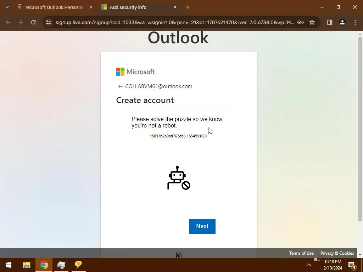Click the address bar URL
This screenshot has height=272, width=363.
tap(174, 22)
